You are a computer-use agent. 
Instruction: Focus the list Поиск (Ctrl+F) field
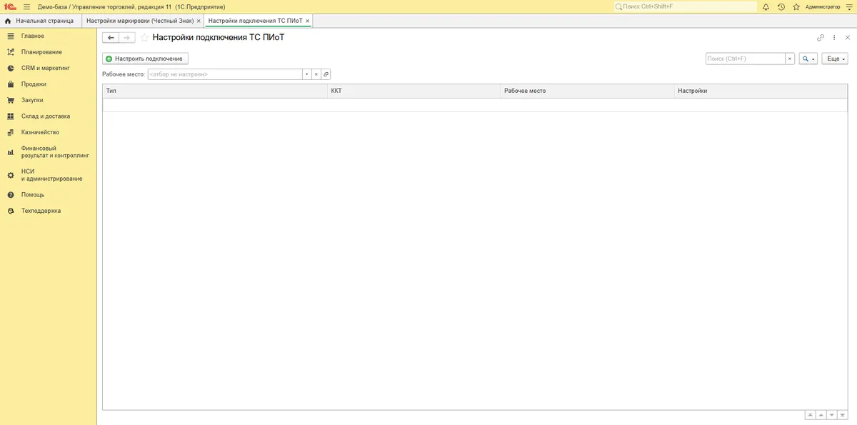pyautogui.click(x=746, y=59)
